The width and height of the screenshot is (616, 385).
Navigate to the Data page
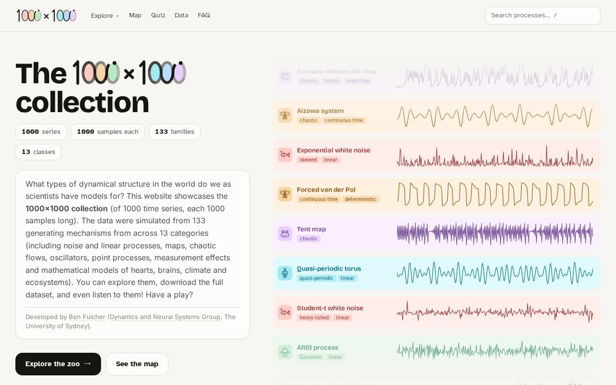pos(181,15)
